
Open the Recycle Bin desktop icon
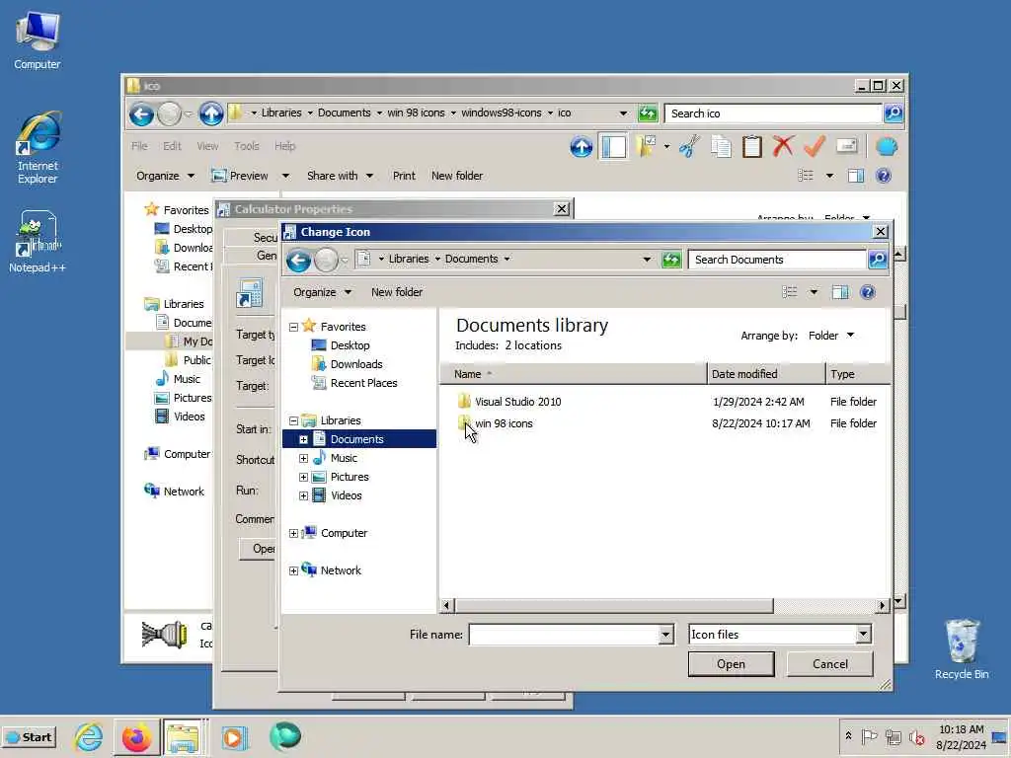[962, 648]
